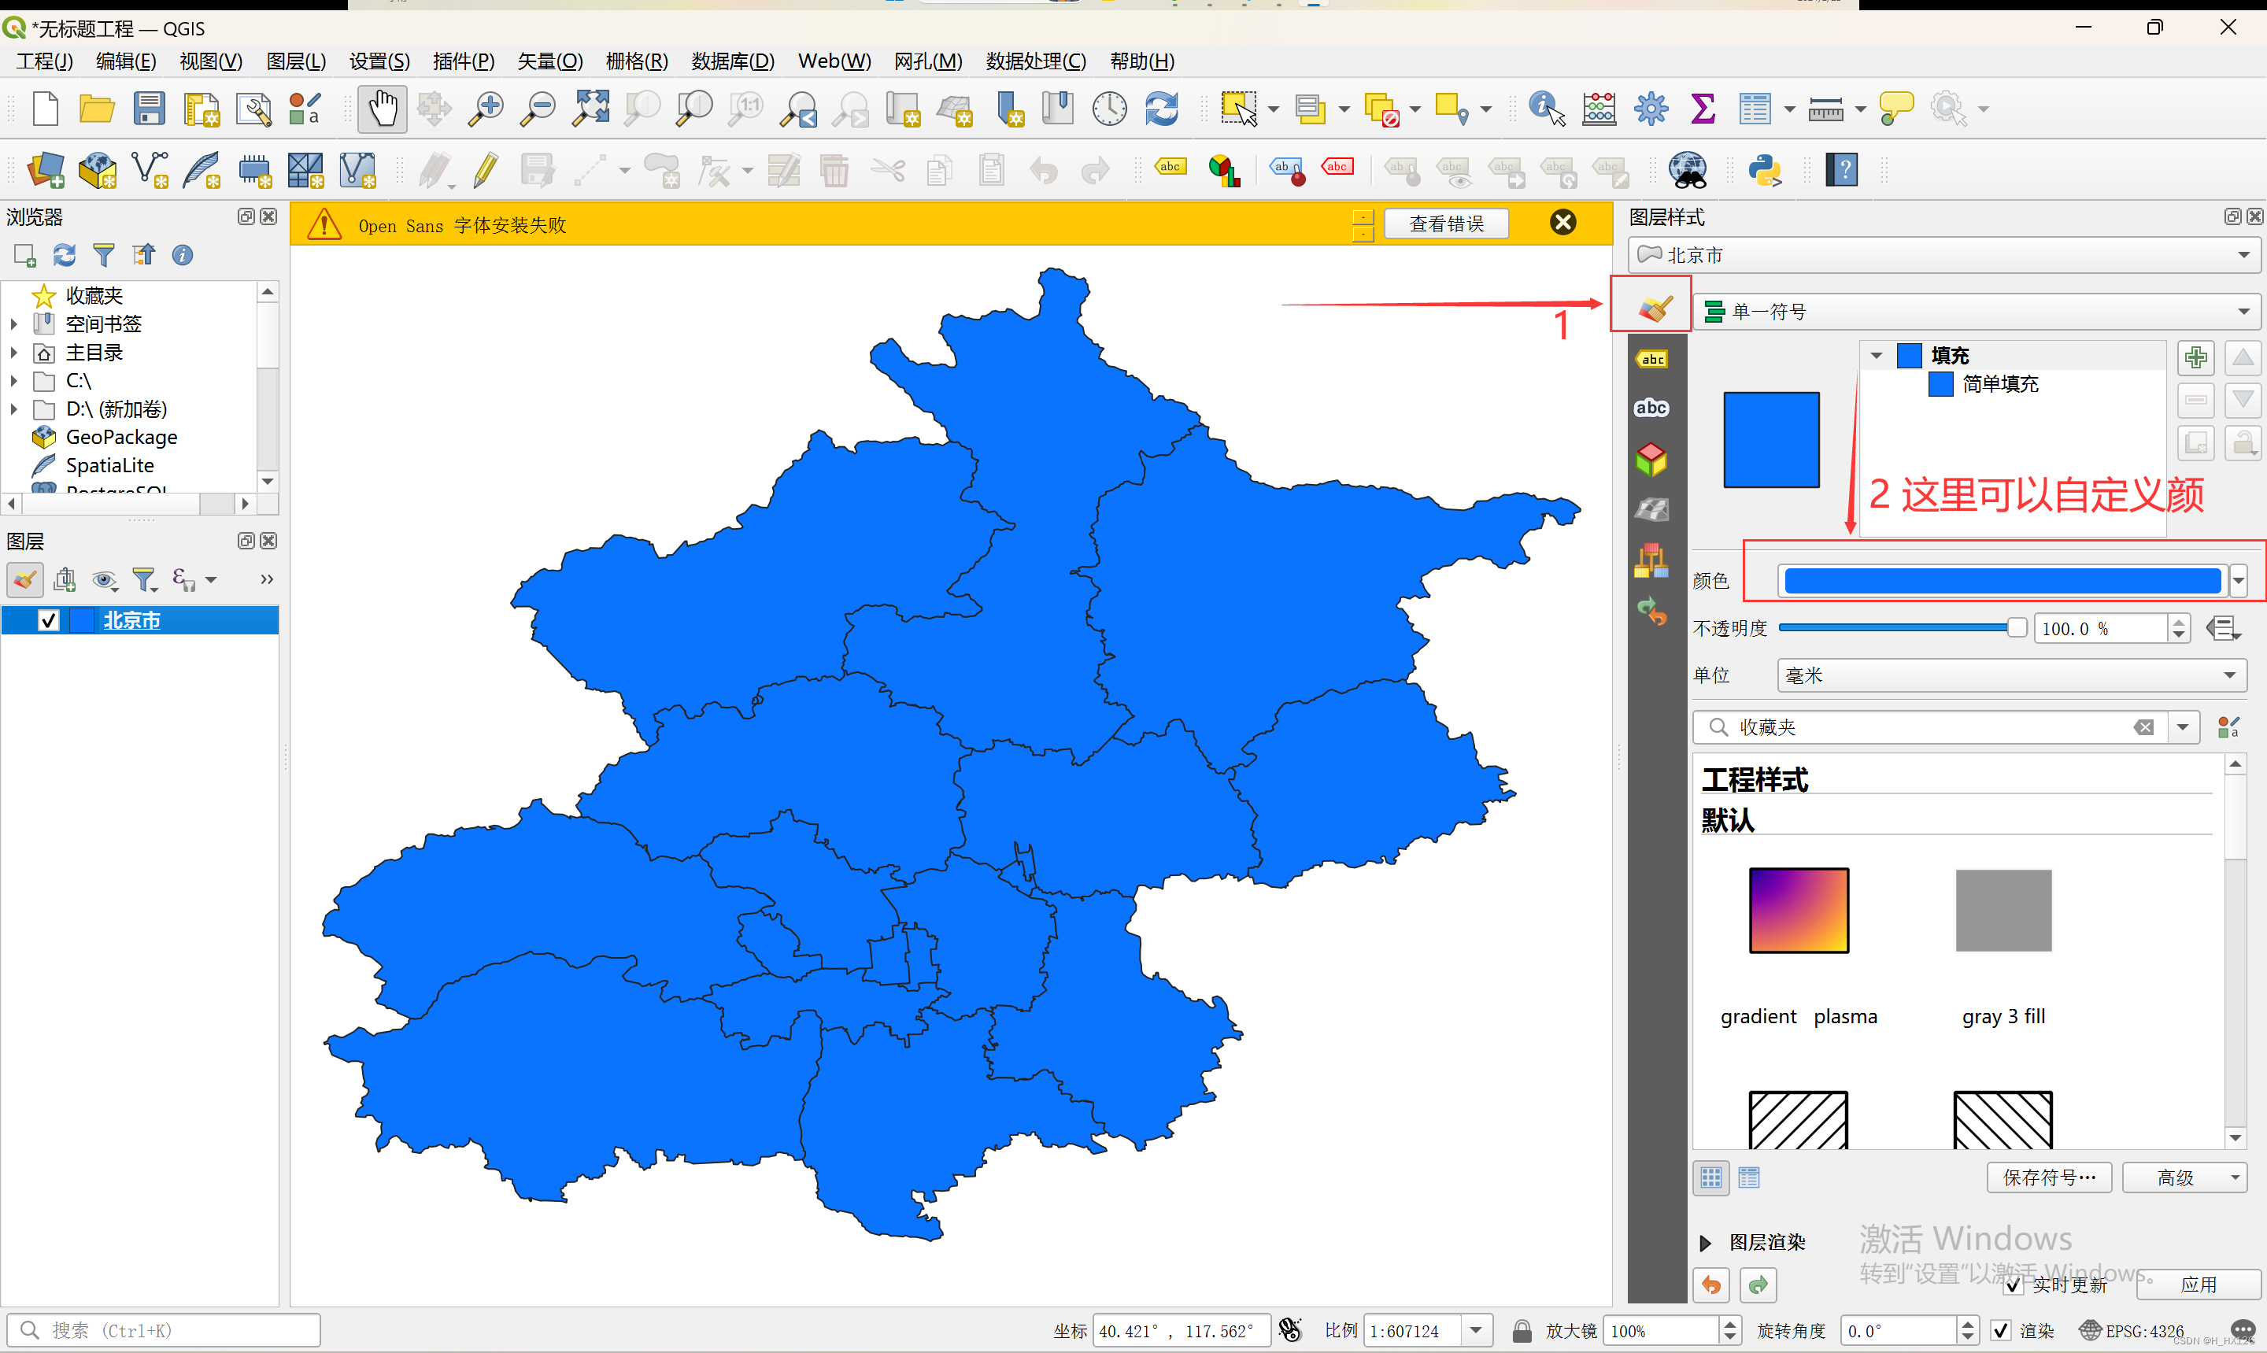The image size is (2267, 1353).
Task: Click the Save Project floppy icon
Action: pos(149,109)
